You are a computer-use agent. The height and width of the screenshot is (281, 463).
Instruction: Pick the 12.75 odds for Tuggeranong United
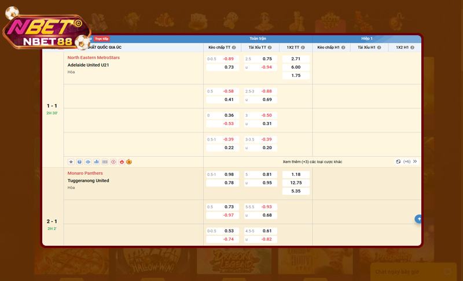tap(296, 183)
